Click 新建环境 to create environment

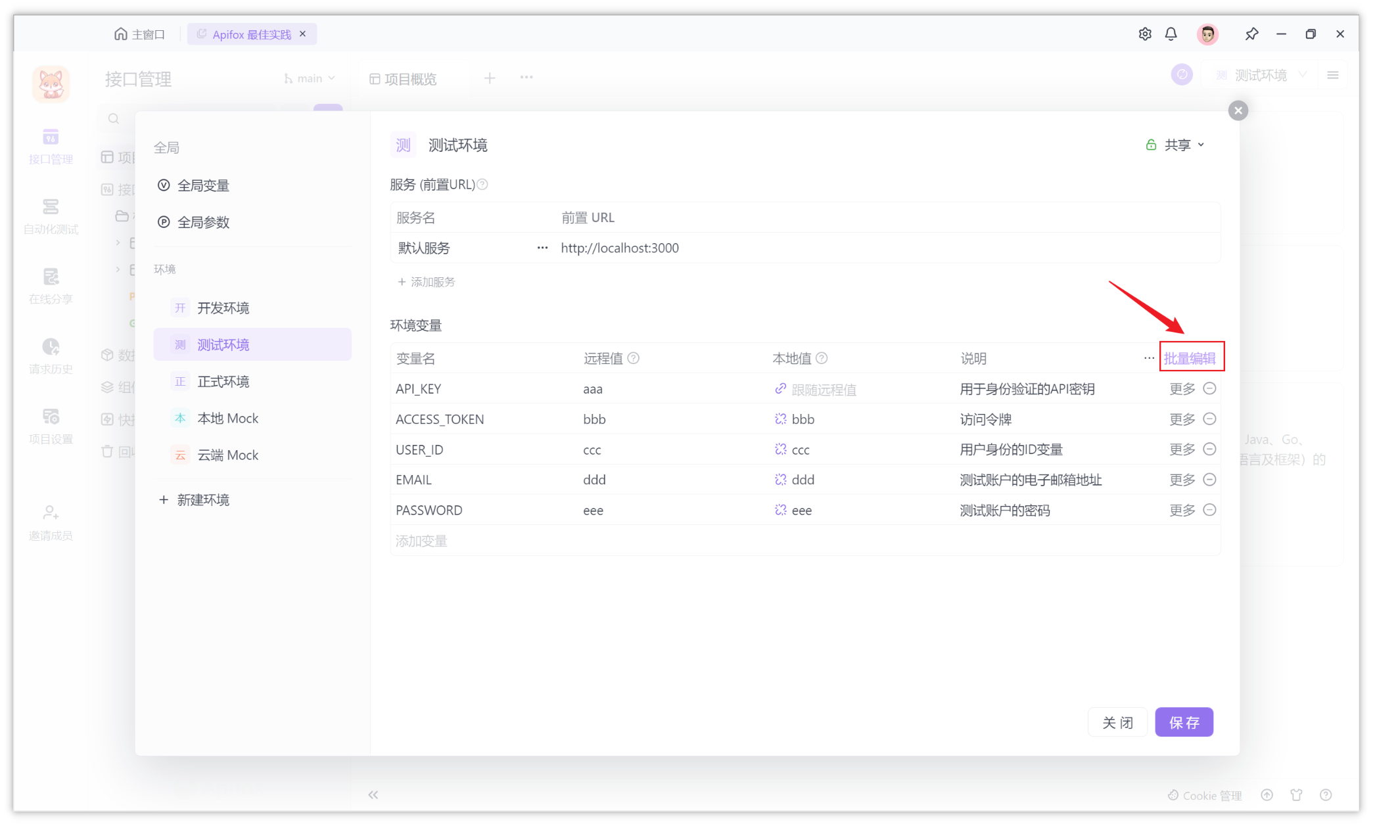(195, 500)
